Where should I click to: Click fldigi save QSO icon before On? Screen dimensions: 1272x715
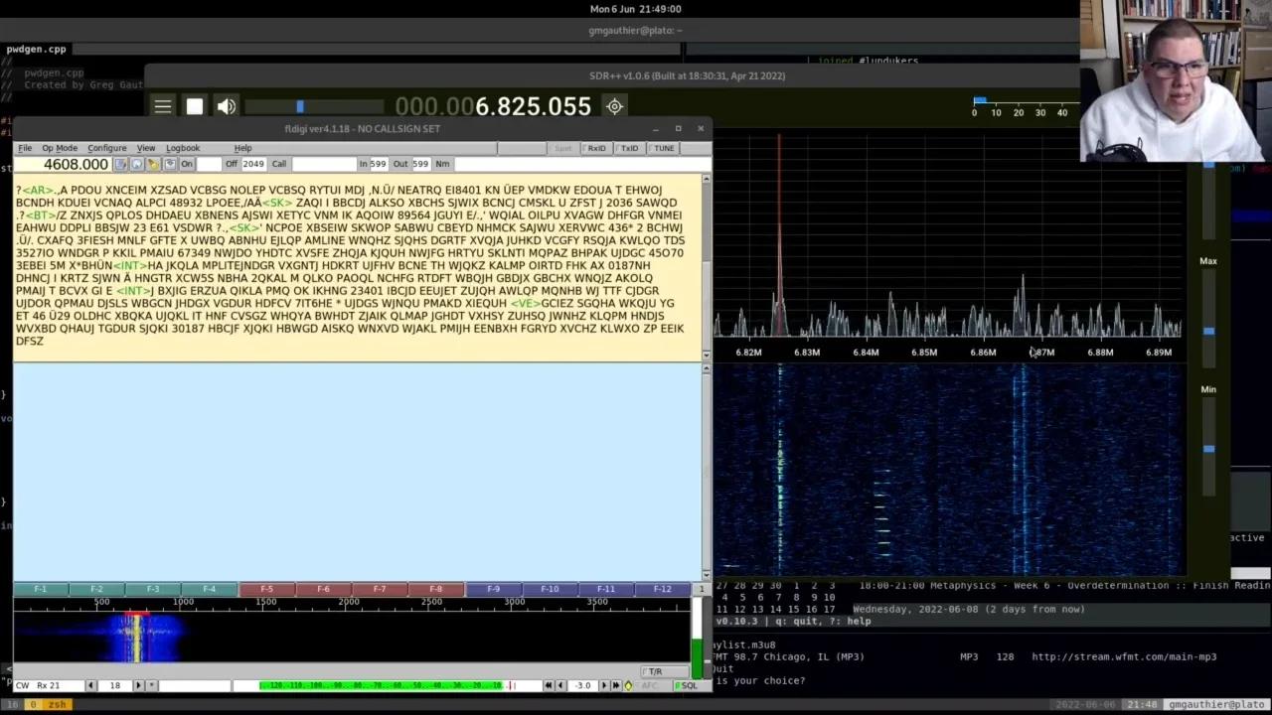tap(170, 164)
